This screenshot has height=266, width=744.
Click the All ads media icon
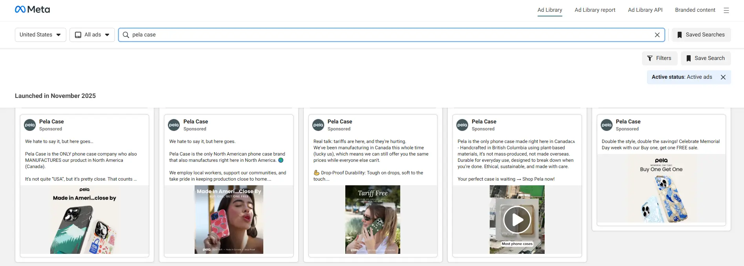(x=78, y=35)
